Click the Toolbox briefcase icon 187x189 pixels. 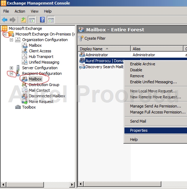[18, 107]
